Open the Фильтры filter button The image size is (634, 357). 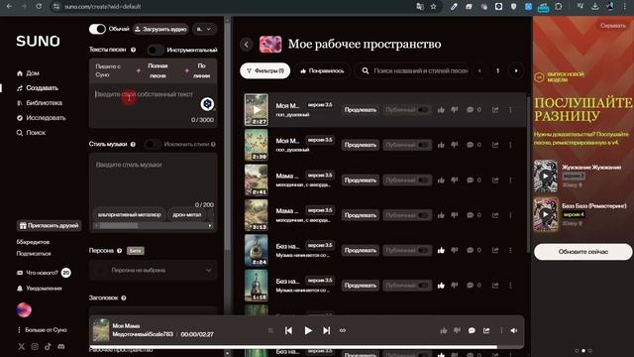click(x=264, y=70)
